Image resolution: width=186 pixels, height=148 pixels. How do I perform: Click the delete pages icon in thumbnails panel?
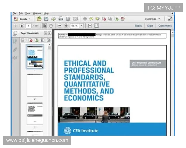[x=30, y=40]
